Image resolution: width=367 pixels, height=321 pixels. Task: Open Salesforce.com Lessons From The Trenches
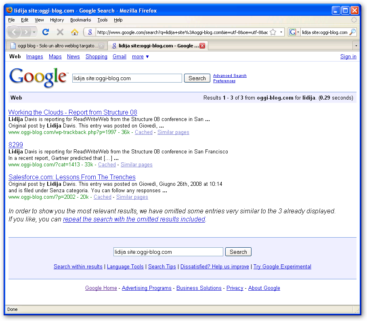point(72,177)
